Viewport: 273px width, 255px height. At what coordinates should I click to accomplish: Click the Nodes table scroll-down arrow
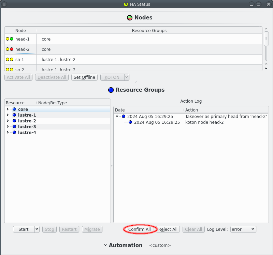[266, 69]
